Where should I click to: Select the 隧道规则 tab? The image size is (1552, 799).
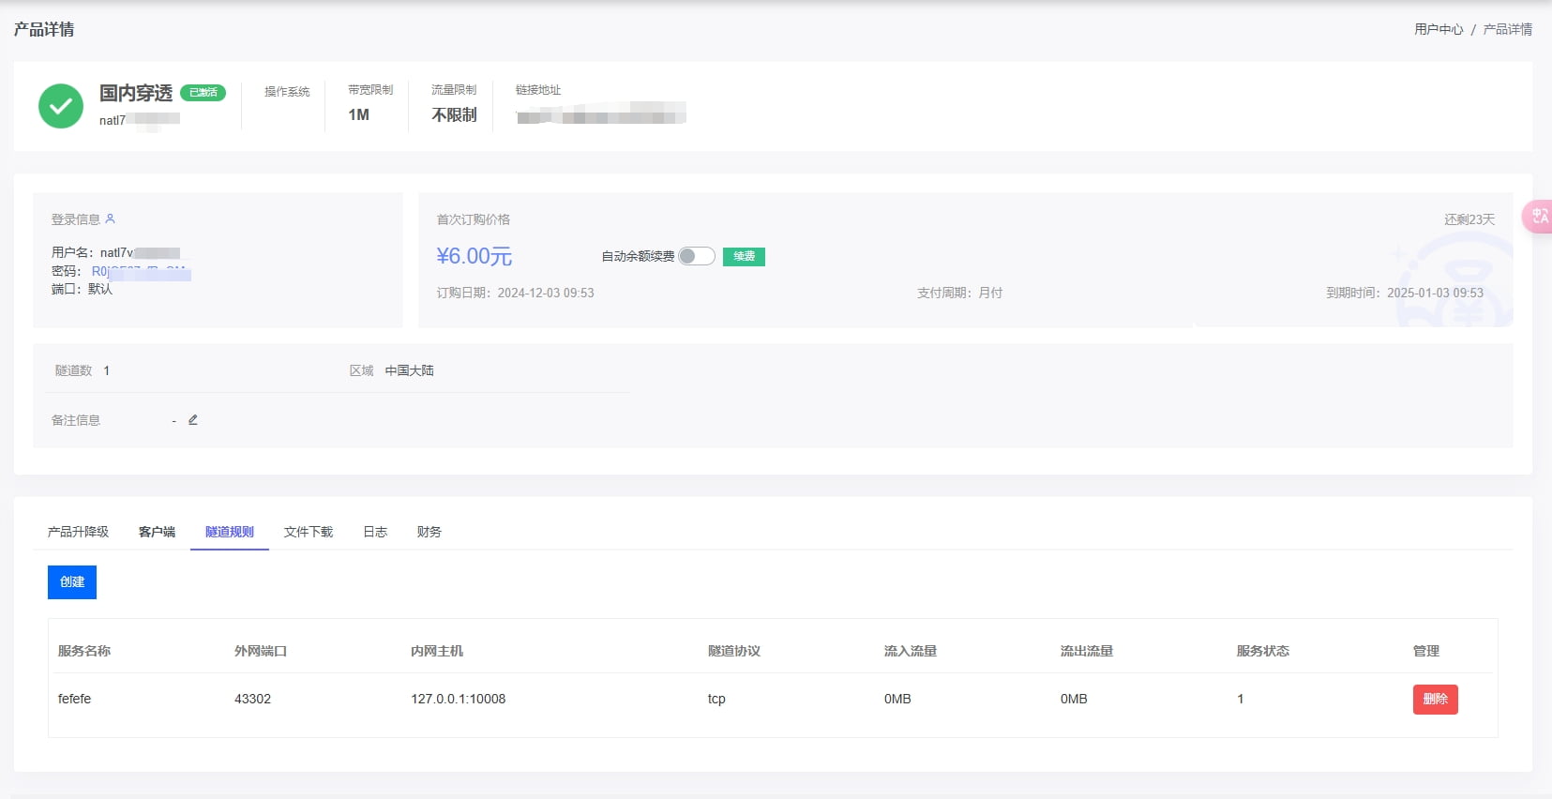click(x=230, y=532)
